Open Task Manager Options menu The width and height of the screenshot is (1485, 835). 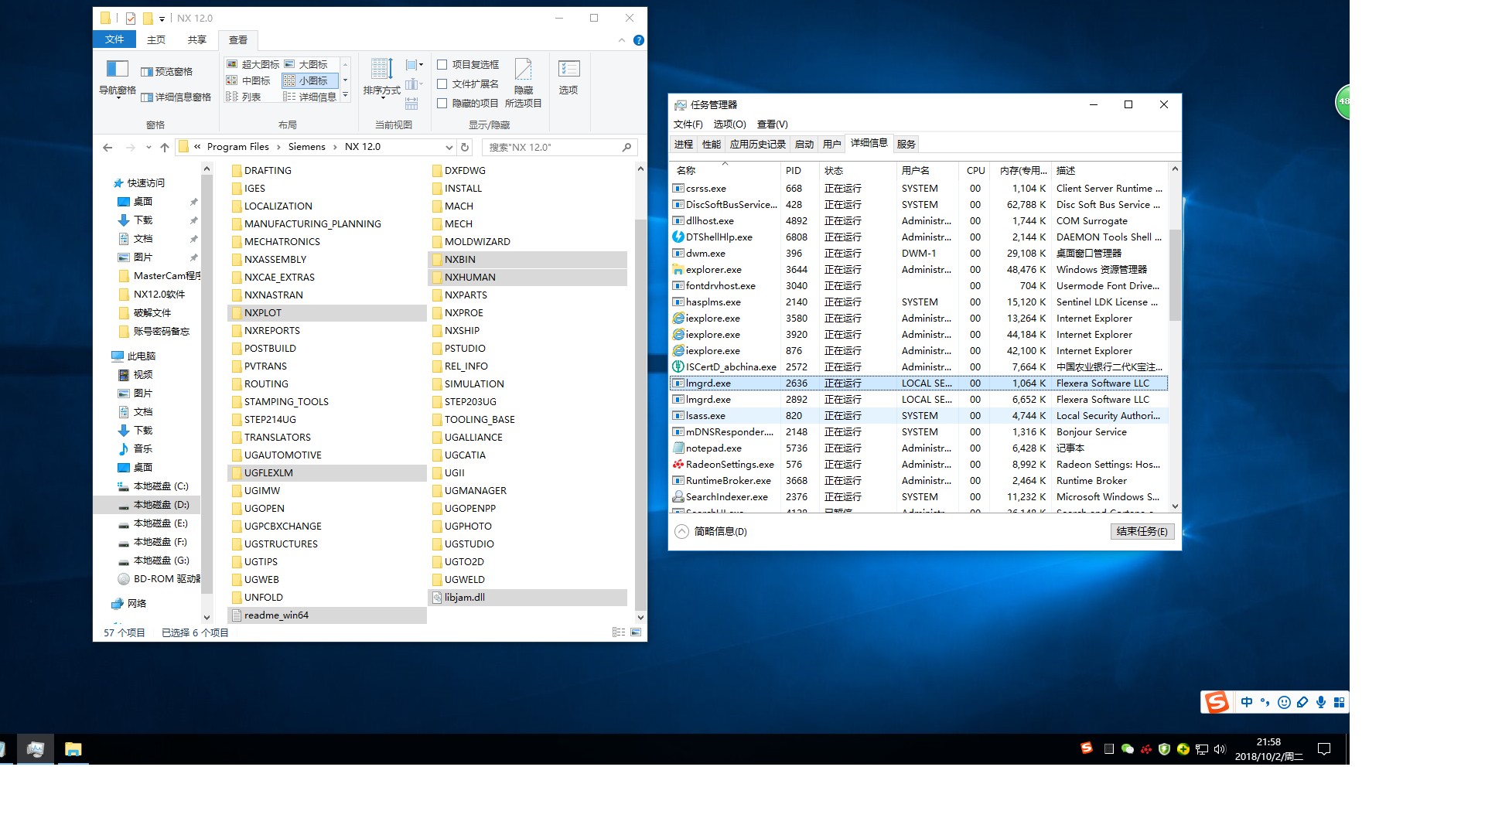[x=729, y=124]
